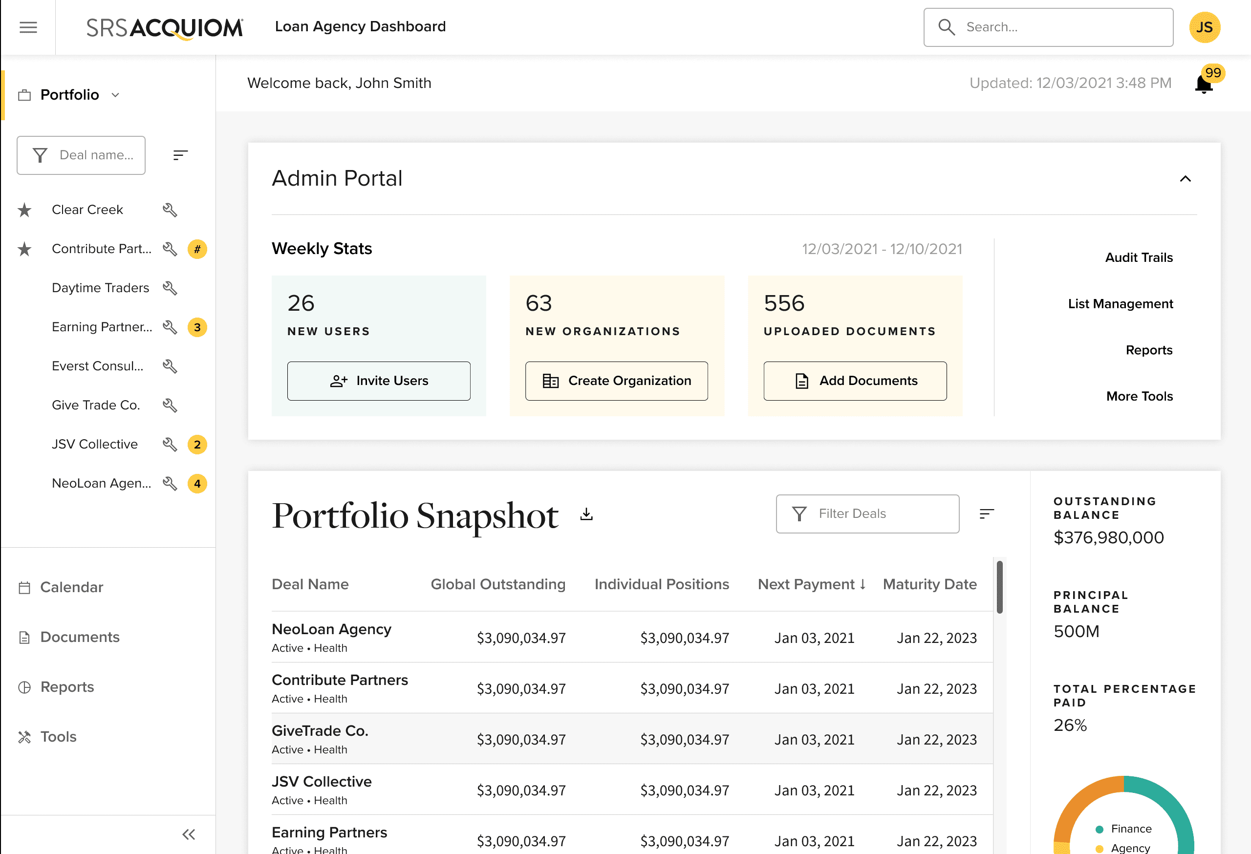Open the Audit Trails link
1251x854 pixels.
(1139, 258)
